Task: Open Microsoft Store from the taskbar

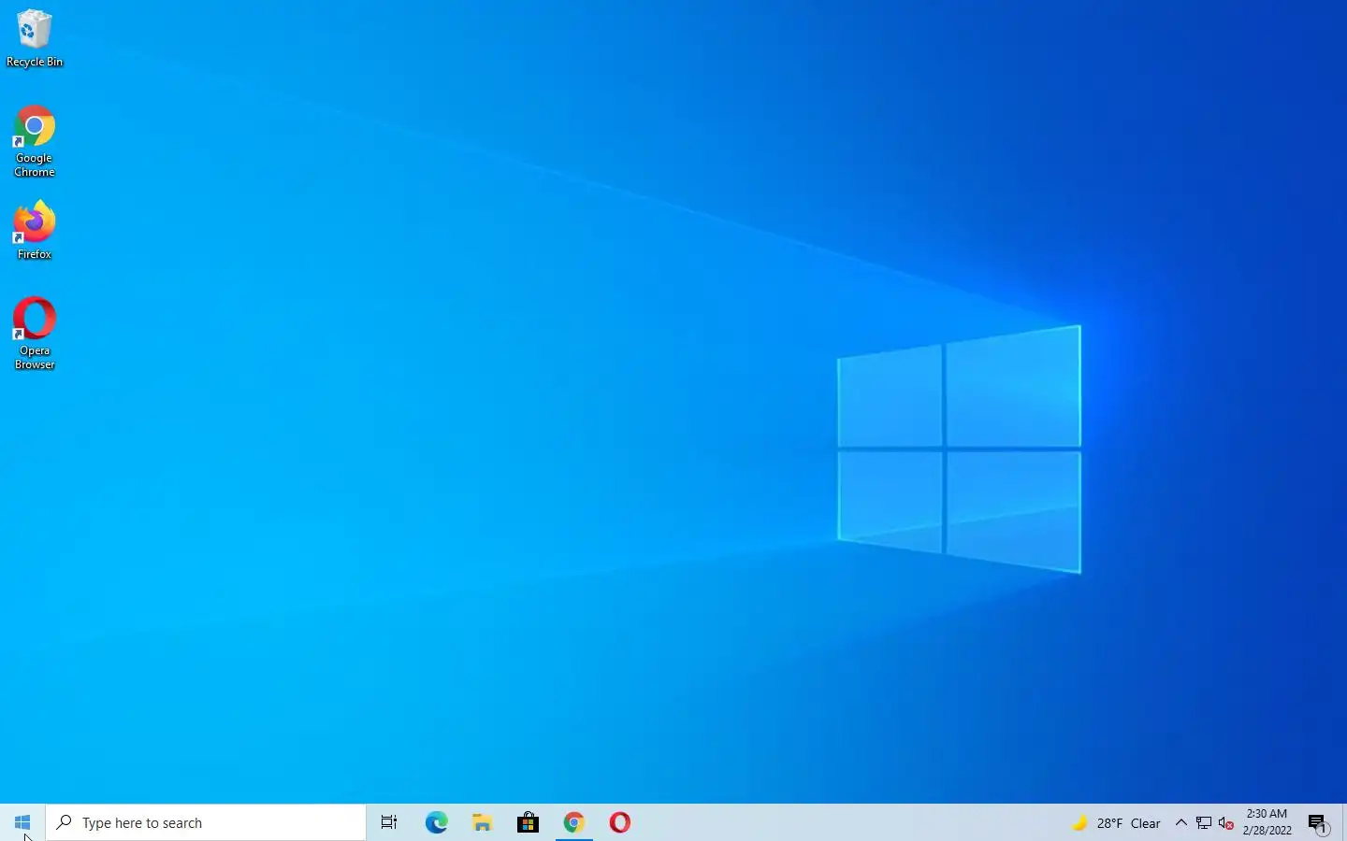Action: [528, 822]
